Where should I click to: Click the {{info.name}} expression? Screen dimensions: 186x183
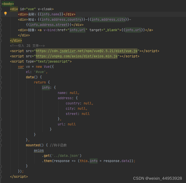[x=51, y=14]
